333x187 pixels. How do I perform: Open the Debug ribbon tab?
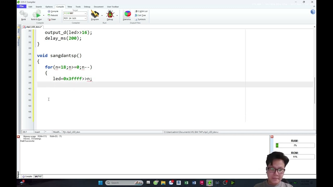coord(87,7)
